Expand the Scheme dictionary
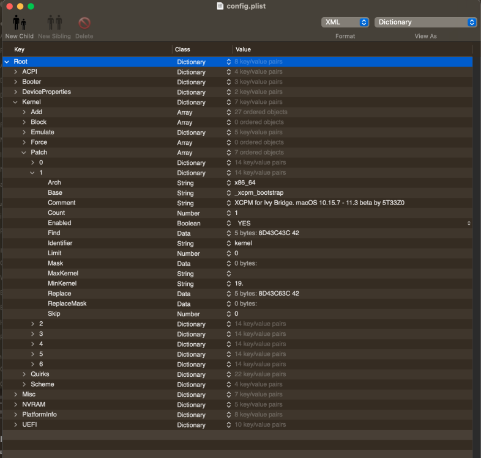Viewport: 481px width, 458px height. point(24,384)
